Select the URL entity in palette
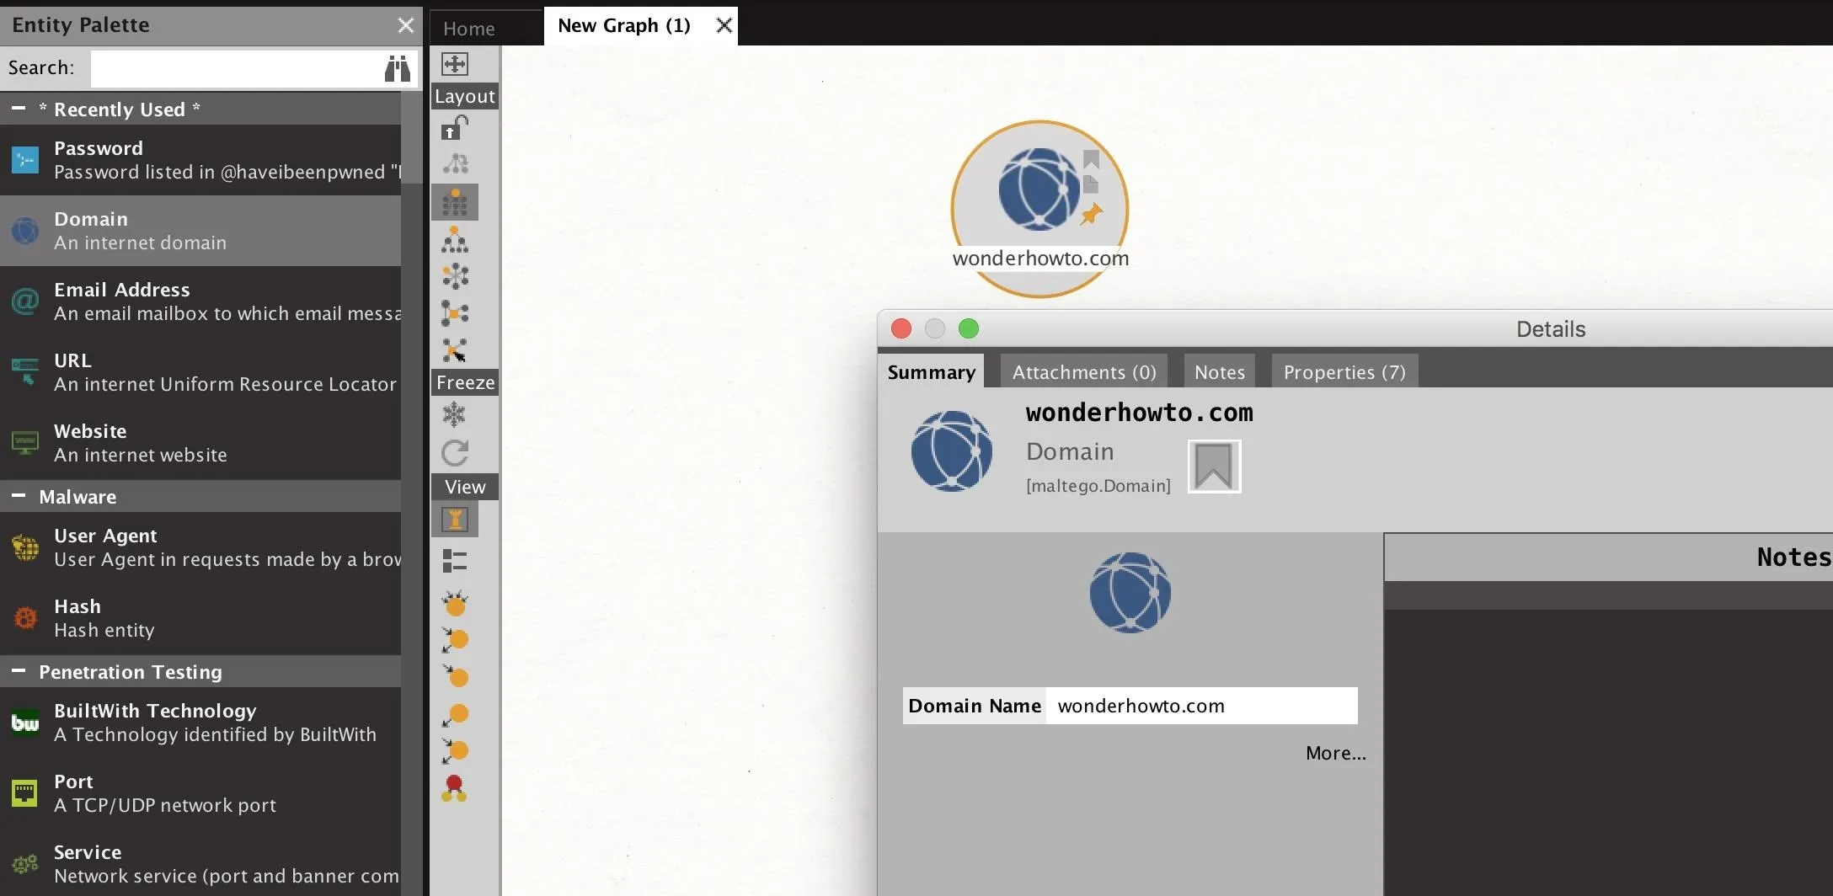Screen dimensions: 1833x896 click(200, 372)
